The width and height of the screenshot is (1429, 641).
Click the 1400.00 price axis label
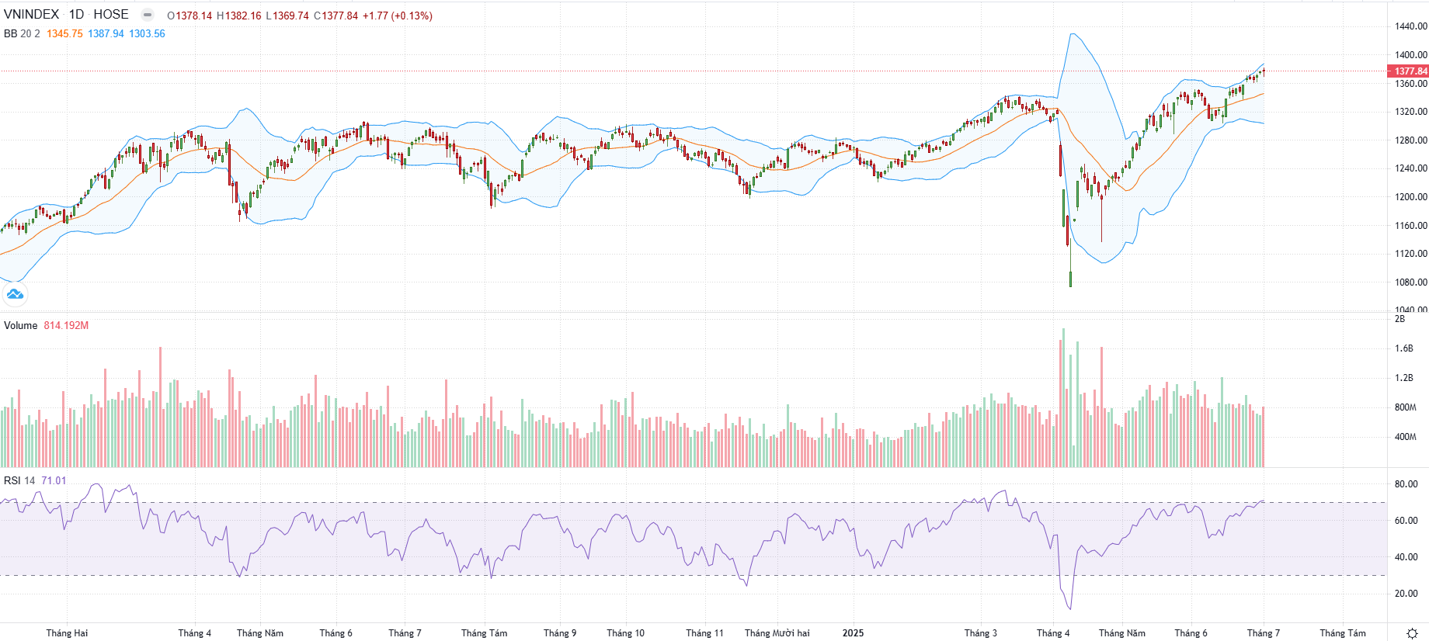[x=1411, y=55]
